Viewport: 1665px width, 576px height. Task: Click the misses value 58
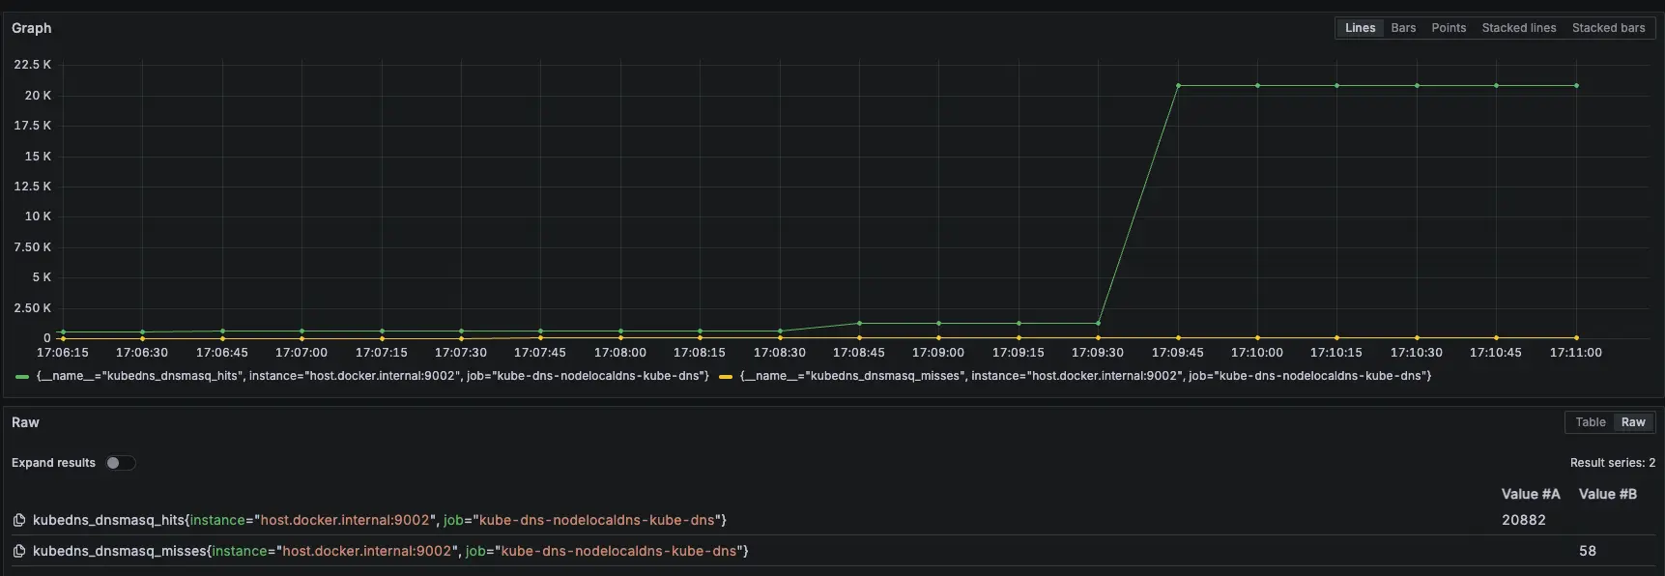click(x=1587, y=551)
